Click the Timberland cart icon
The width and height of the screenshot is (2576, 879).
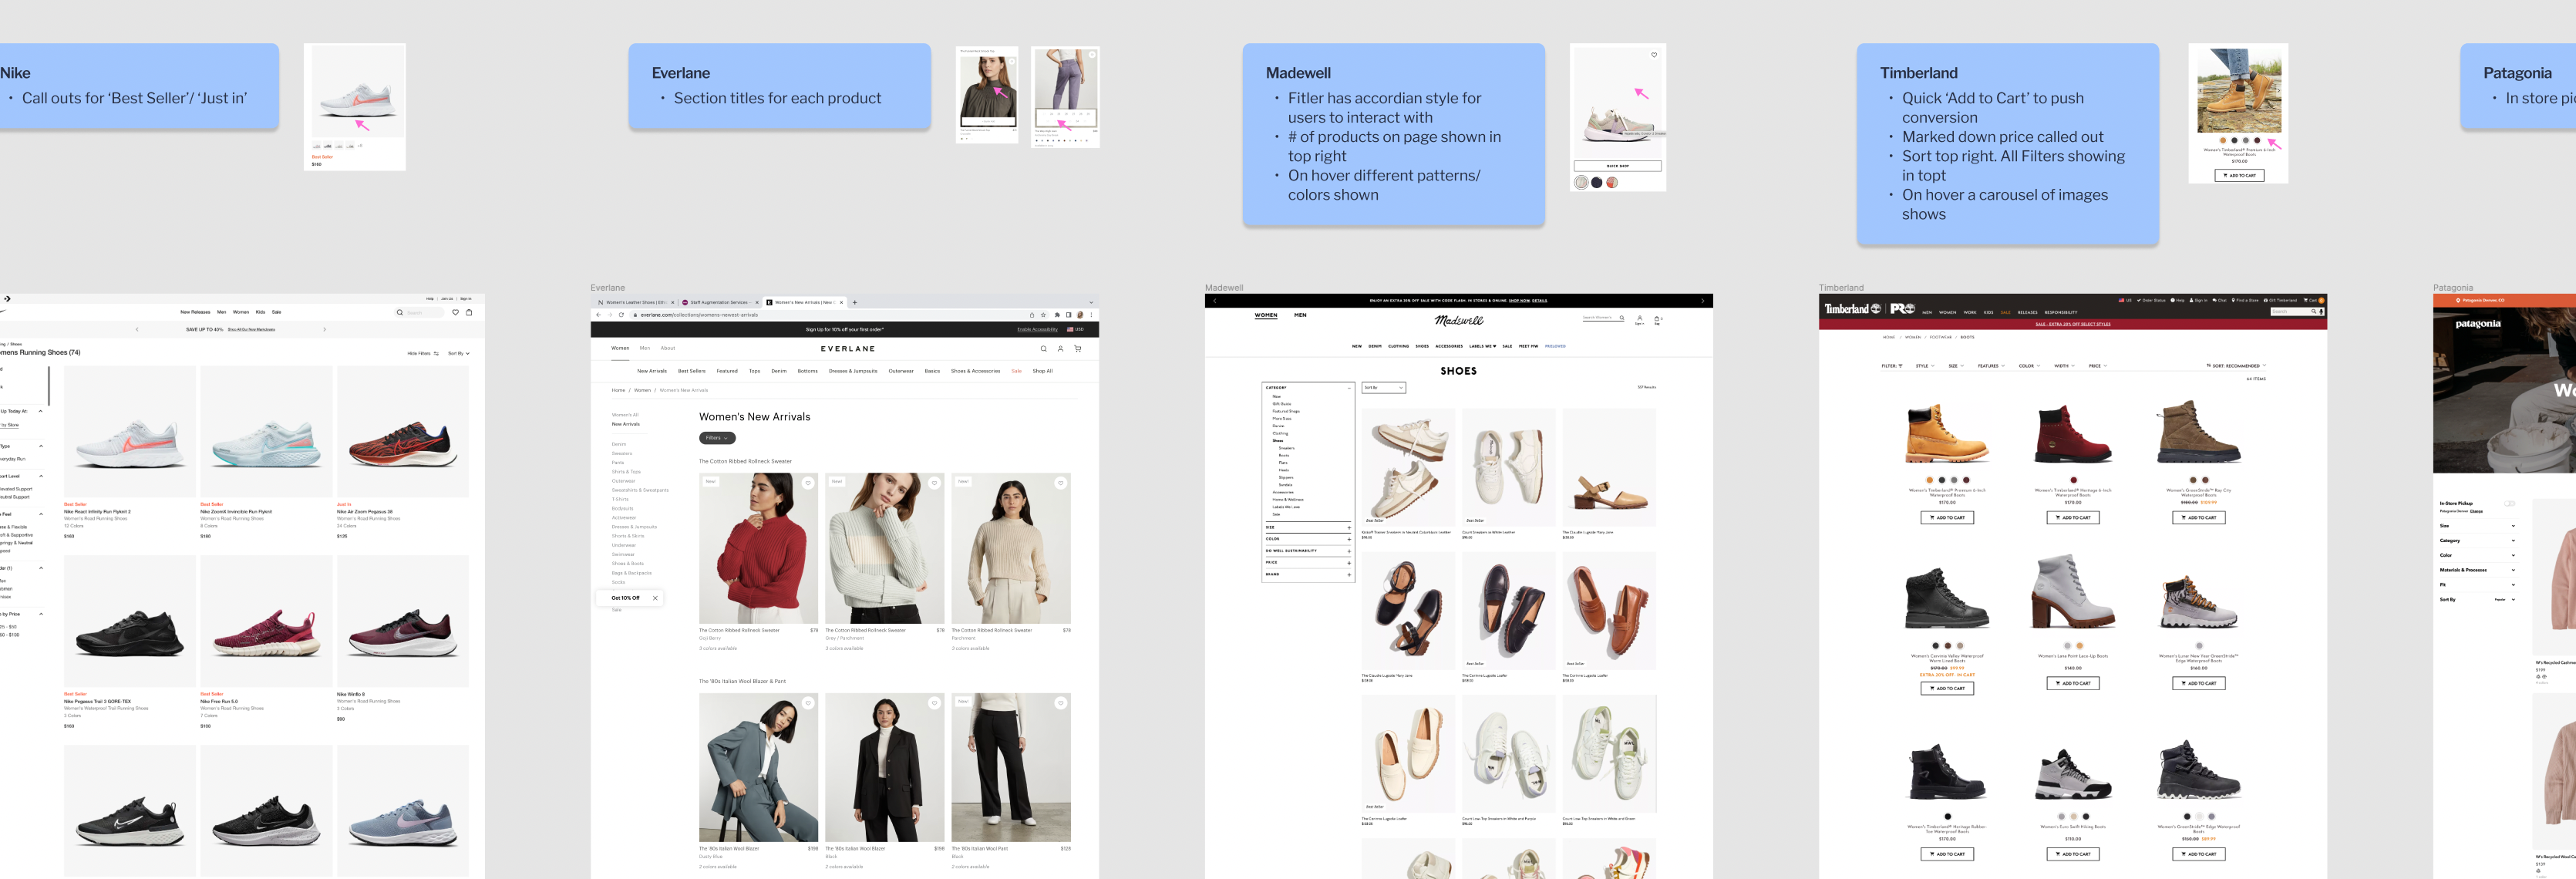[2307, 300]
